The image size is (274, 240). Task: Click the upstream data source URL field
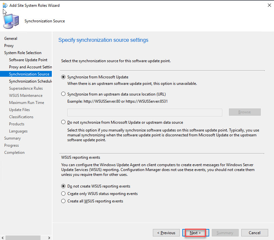coord(144,112)
